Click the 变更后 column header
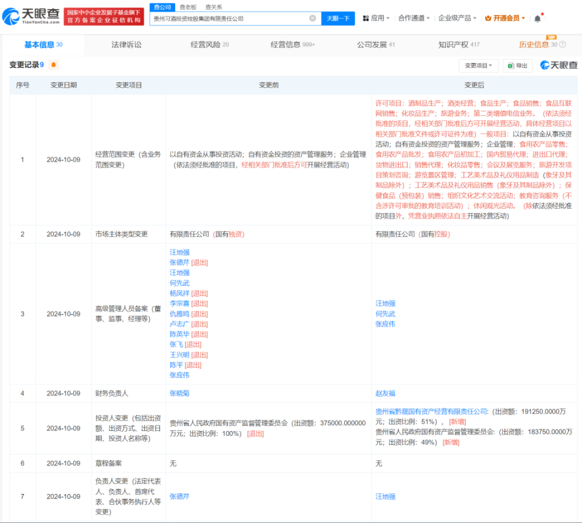582x523 pixels. point(474,85)
